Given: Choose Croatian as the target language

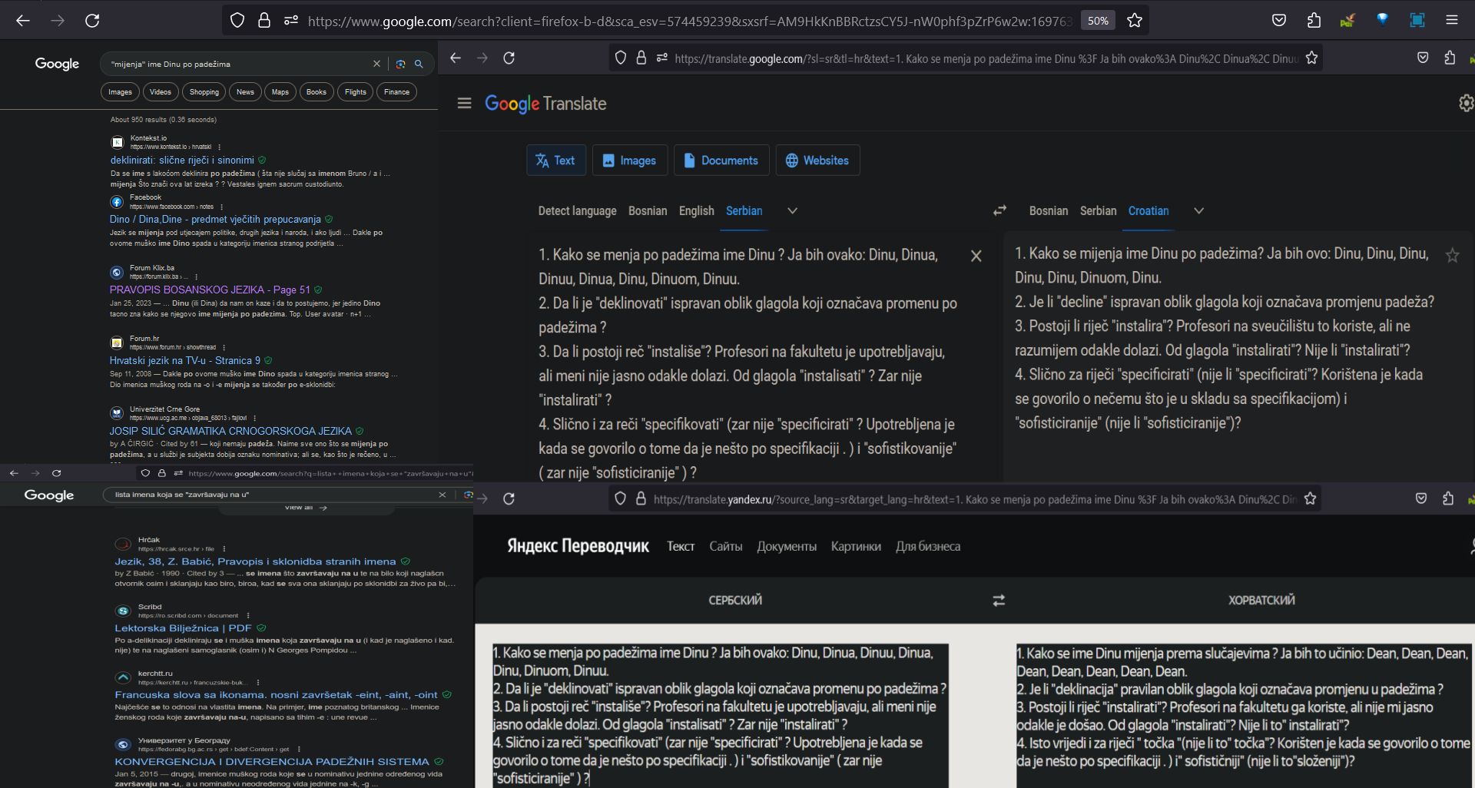Looking at the screenshot, I should click(x=1149, y=211).
